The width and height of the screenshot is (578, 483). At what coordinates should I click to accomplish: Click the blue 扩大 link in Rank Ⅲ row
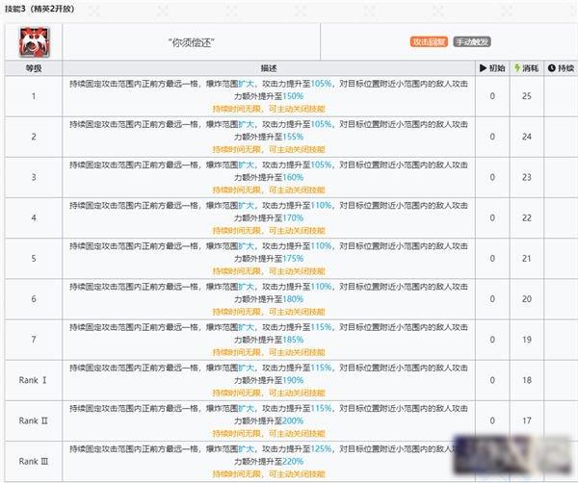click(x=247, y=448)
